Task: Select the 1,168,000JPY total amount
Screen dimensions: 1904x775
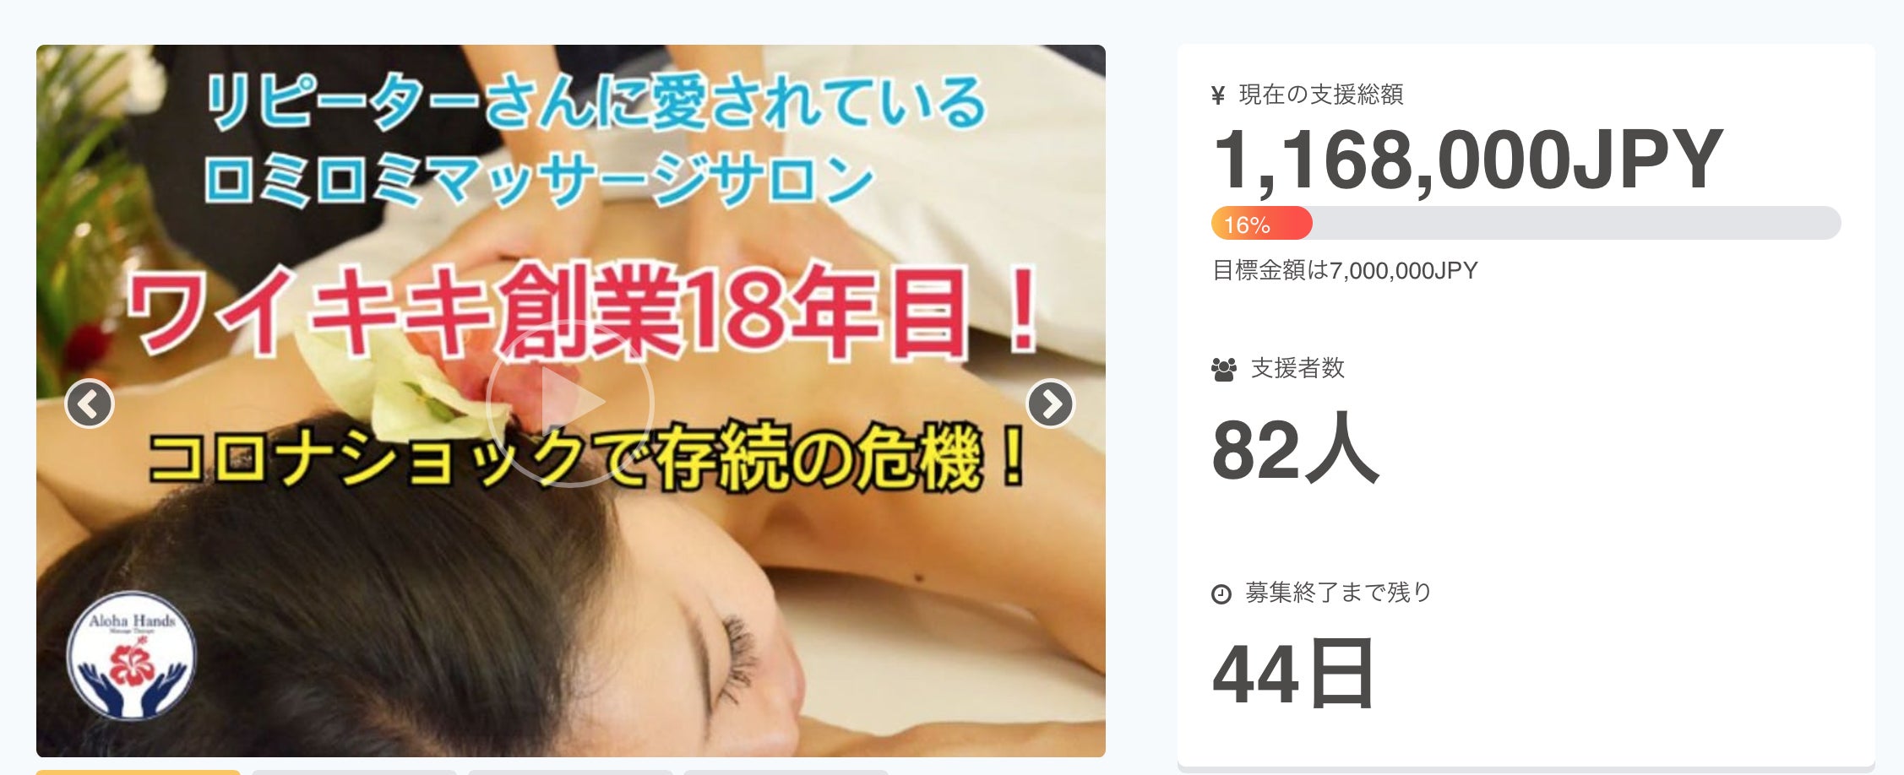Action: [1467, 160]
